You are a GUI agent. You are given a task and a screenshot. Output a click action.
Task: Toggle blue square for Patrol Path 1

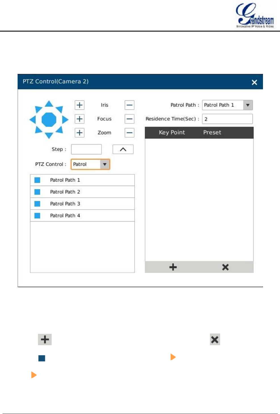point(37,180)
